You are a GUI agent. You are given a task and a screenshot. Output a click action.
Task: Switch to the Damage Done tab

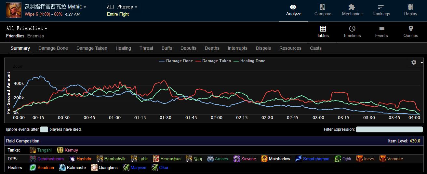point(53,48)
